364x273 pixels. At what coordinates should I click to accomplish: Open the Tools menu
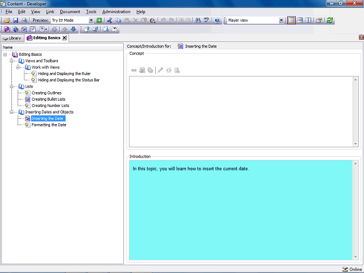[x=91, y=11]
